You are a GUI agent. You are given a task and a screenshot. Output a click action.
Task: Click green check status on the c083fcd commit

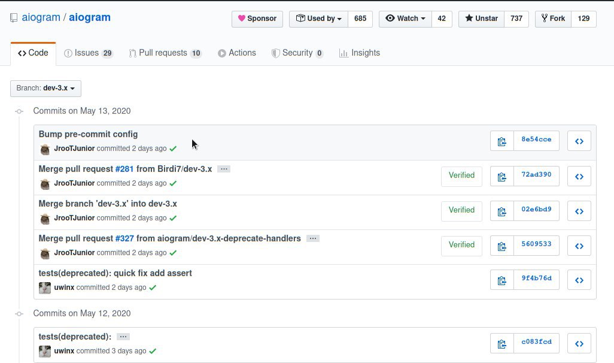pos(153,351)
